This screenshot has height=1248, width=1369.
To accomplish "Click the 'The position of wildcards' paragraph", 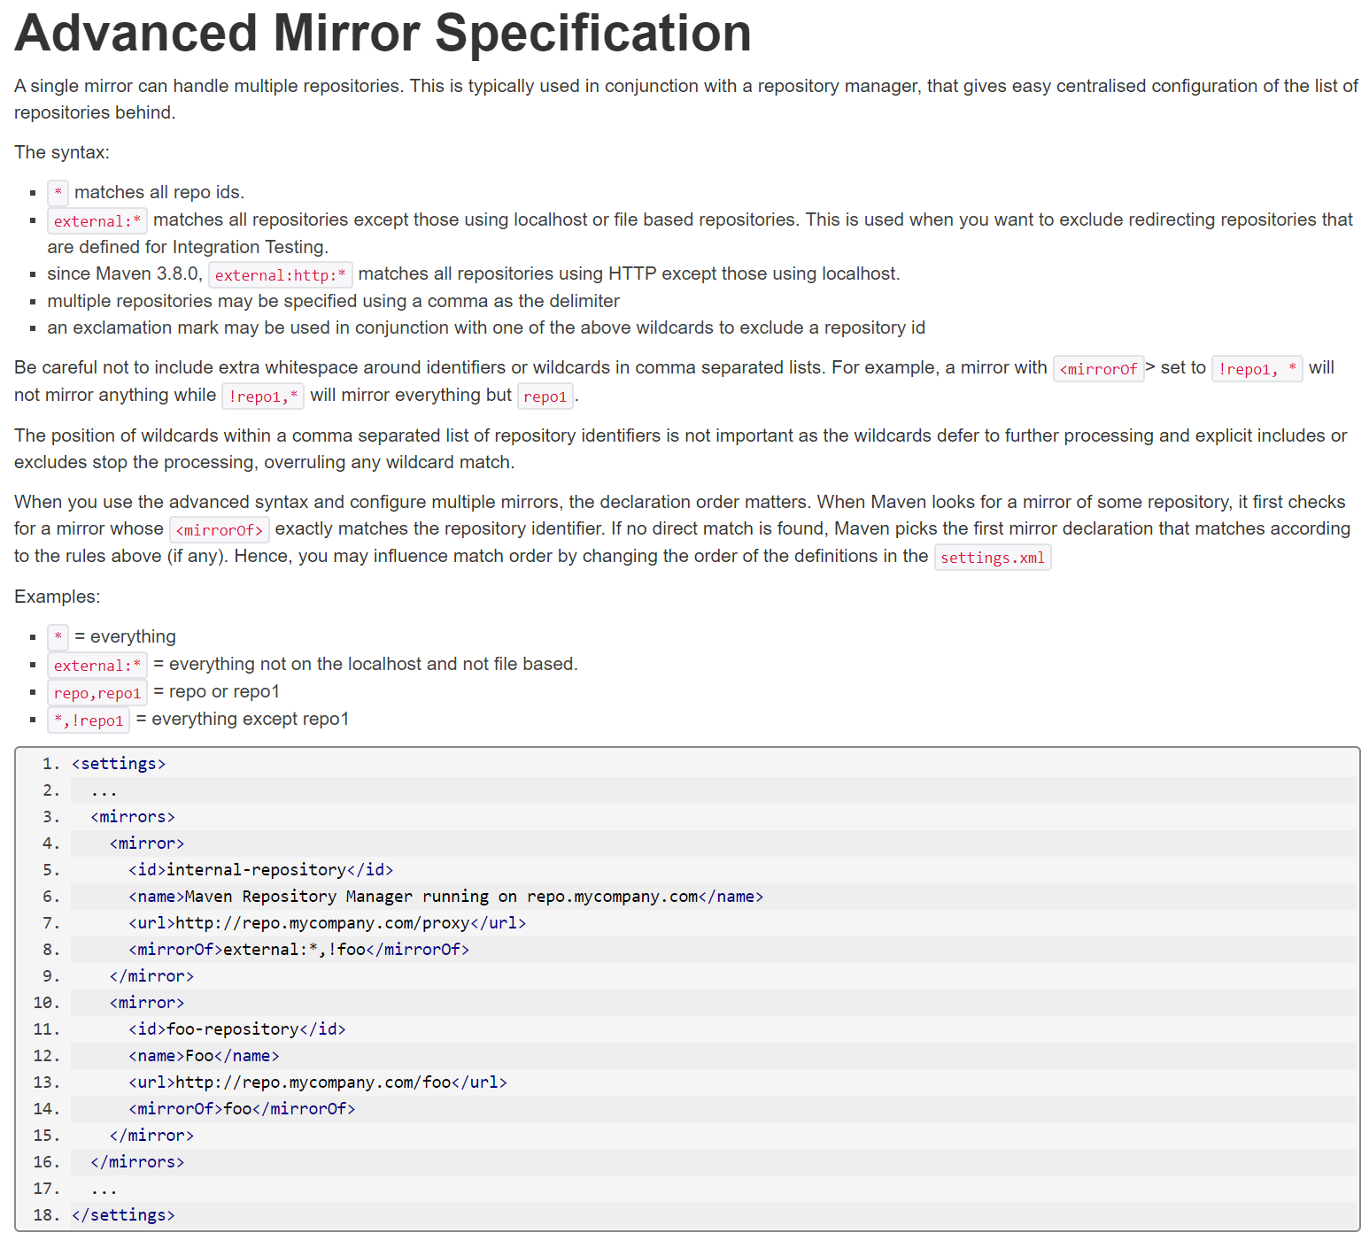I will (680, 449).
